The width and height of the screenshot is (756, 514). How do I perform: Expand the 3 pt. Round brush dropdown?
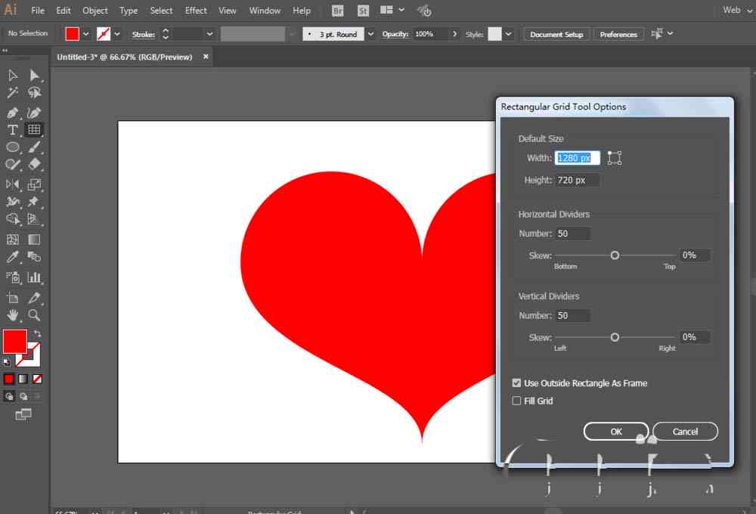tap(370, 34)
